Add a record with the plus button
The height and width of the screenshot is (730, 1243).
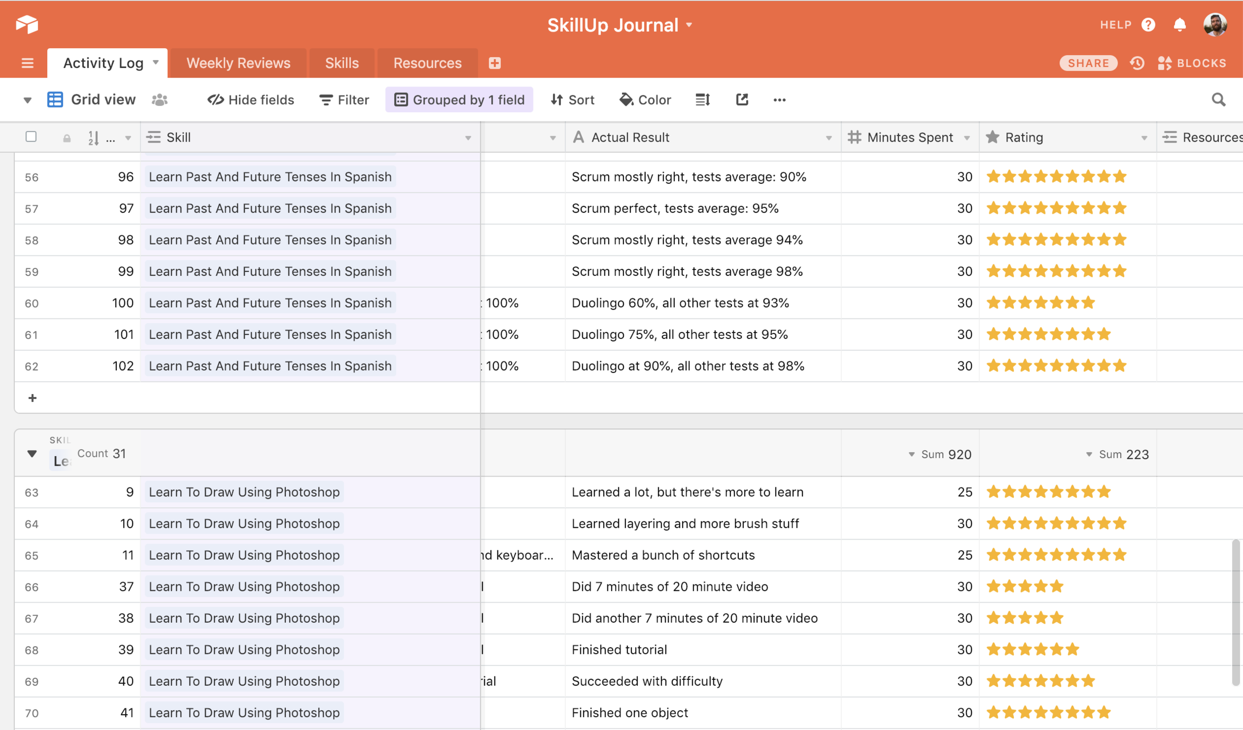click(x=32, y=398)
